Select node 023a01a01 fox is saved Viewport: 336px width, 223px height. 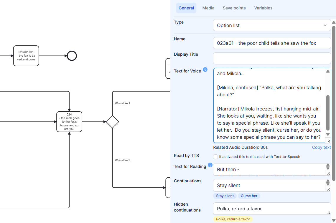click(26, 56)
